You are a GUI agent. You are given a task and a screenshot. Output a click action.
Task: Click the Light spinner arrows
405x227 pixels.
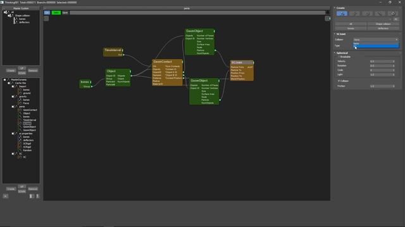(394, 74)
